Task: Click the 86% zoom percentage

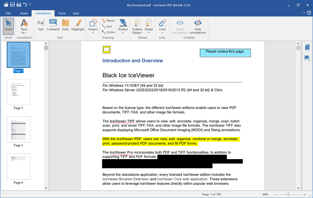Action: click(265, 194)
